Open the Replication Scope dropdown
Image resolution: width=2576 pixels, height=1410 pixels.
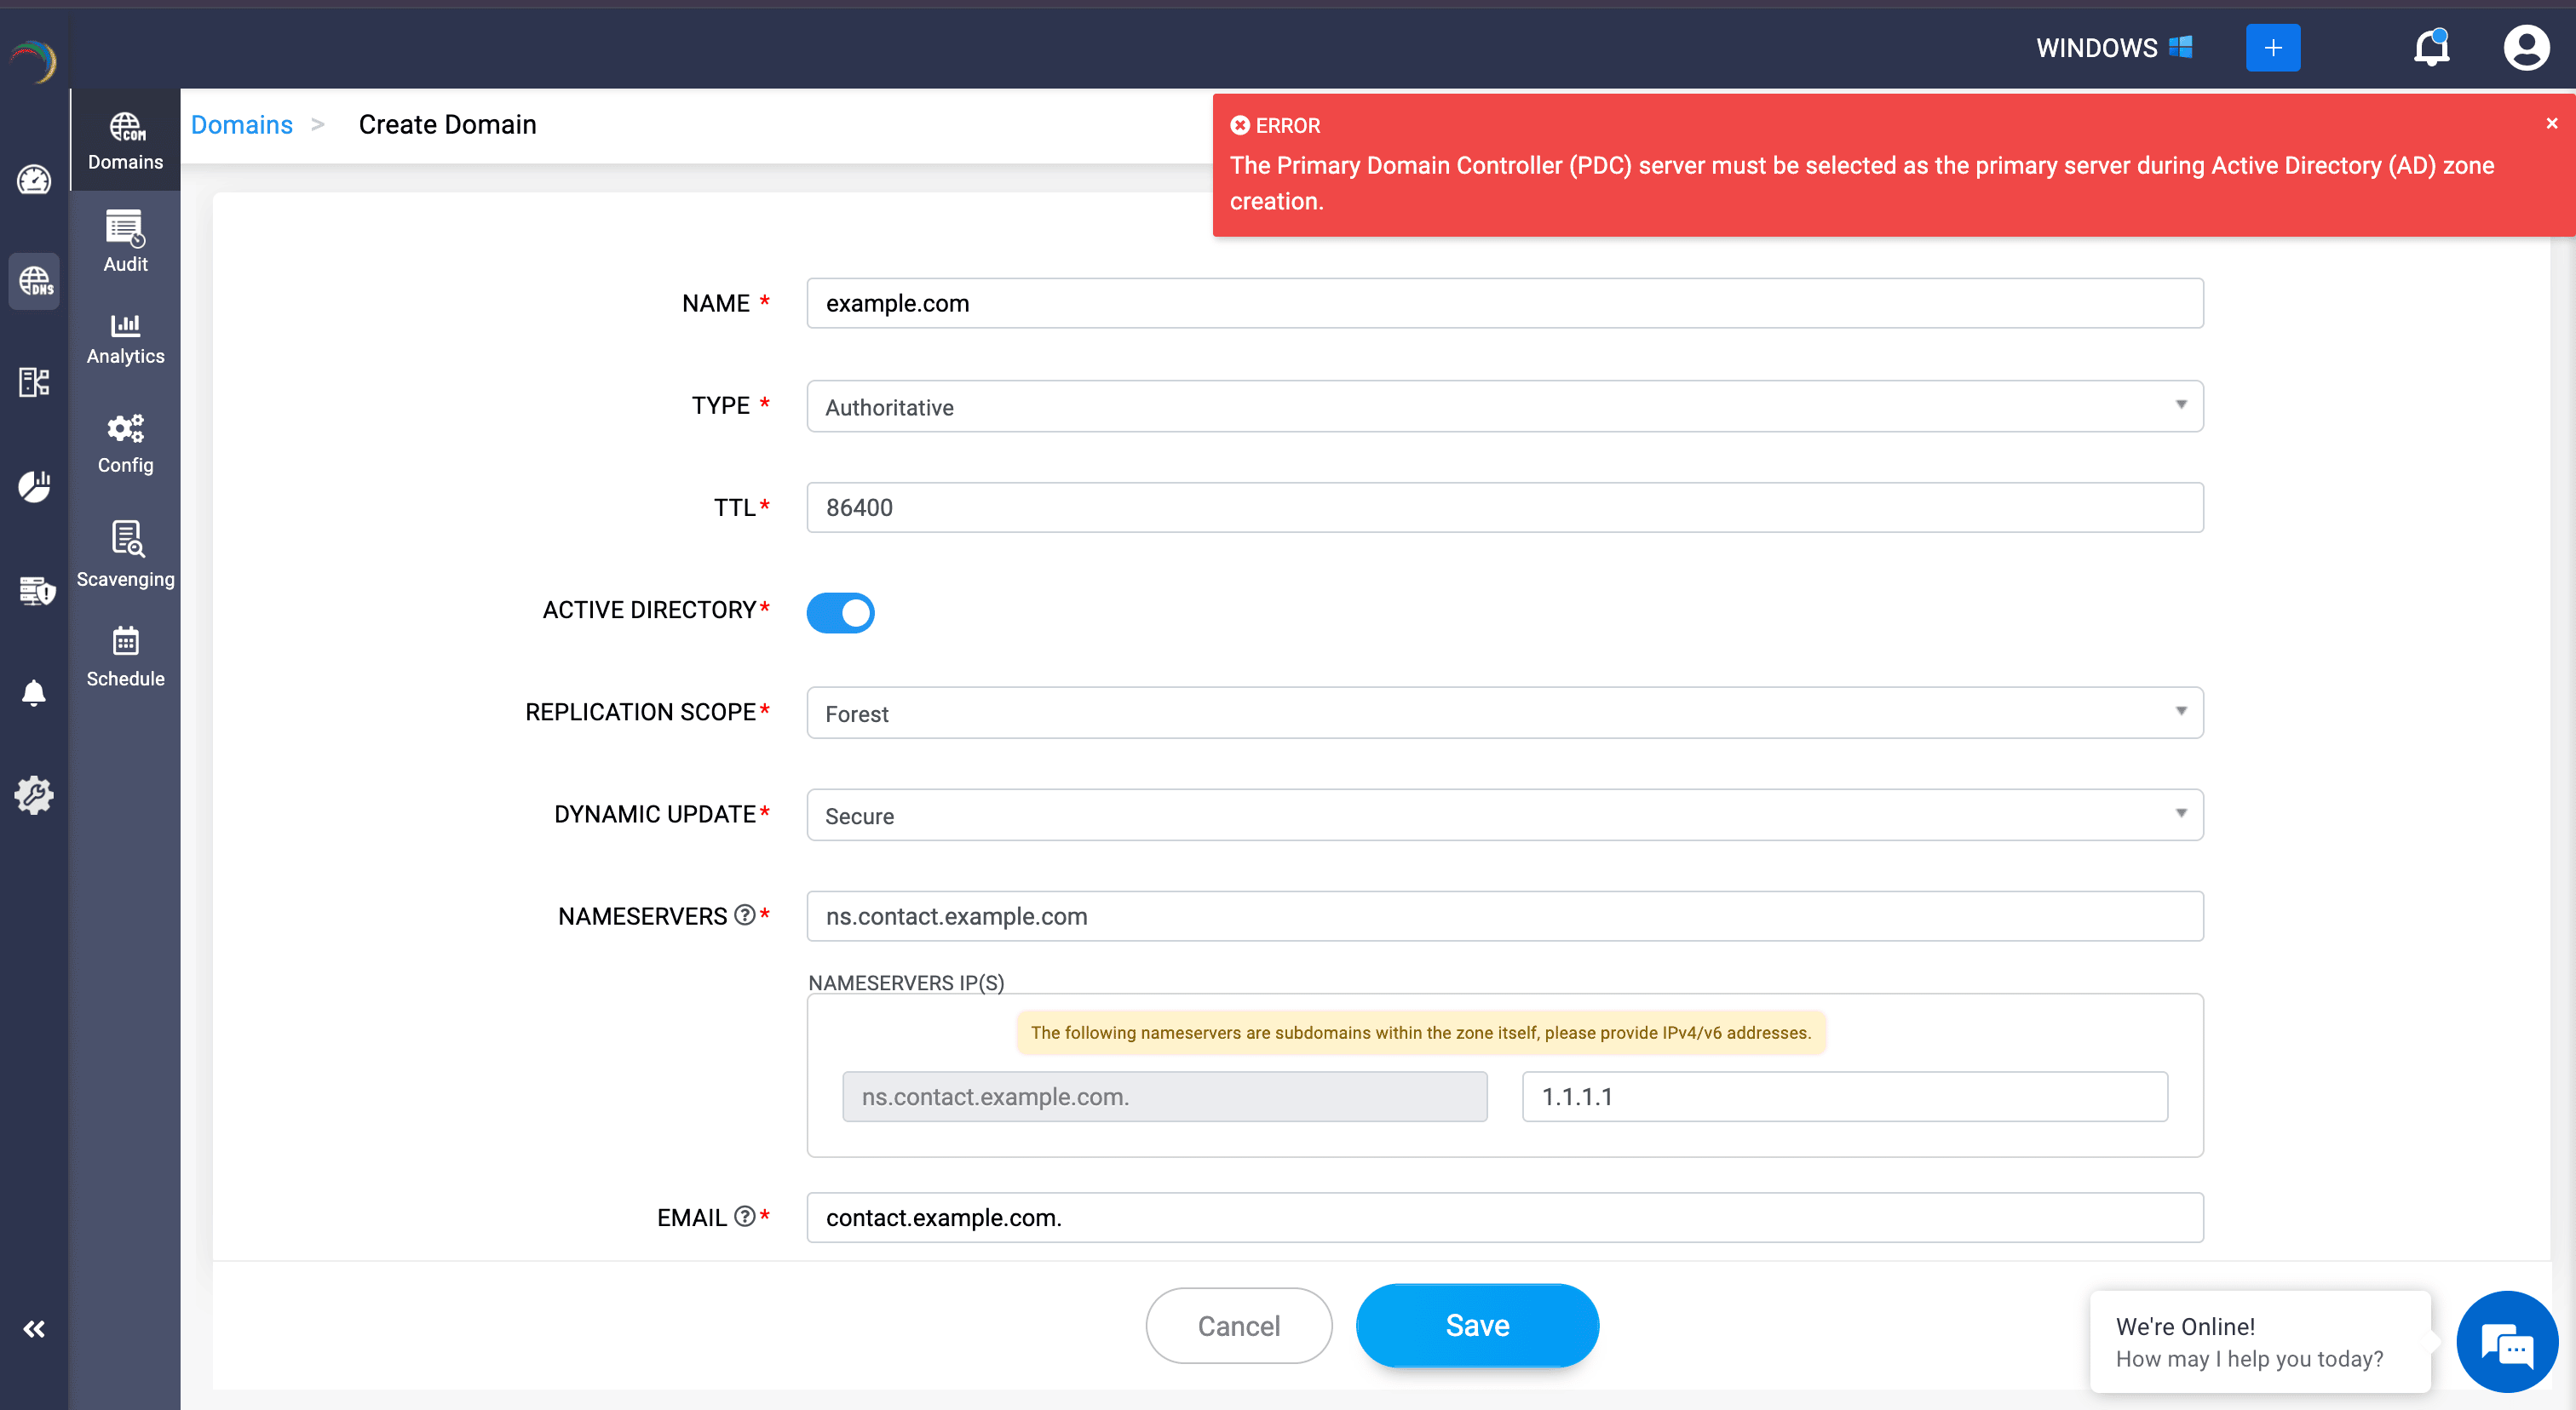[x=1504, y=713]
